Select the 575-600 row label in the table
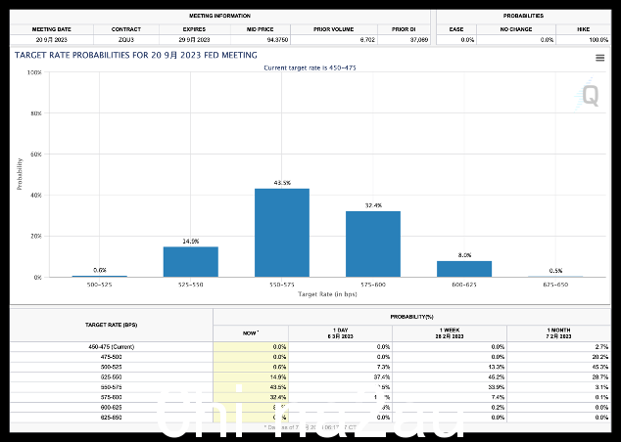The height and width of the screenshot is (442, 621). pos(112,397)
